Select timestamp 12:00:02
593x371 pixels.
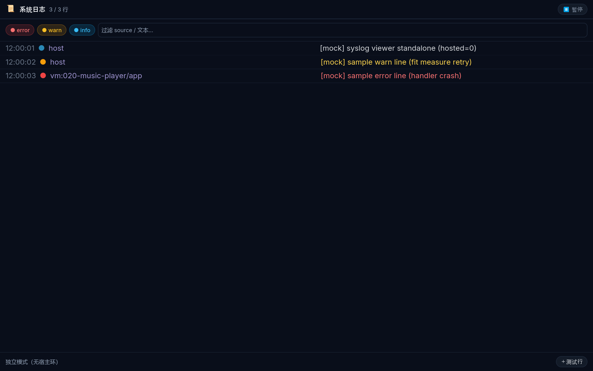(x=21, y=62)
